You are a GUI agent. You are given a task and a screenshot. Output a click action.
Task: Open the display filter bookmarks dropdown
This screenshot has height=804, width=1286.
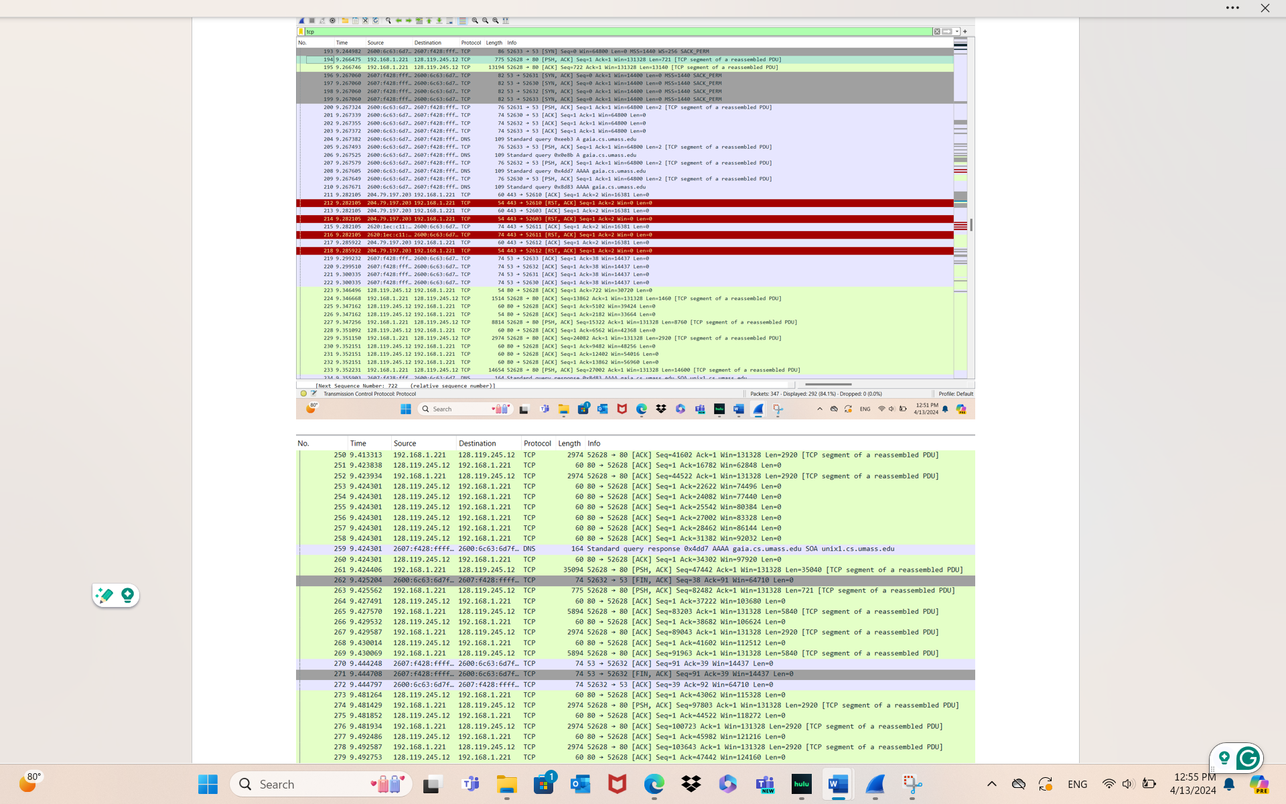click(302, 31)
